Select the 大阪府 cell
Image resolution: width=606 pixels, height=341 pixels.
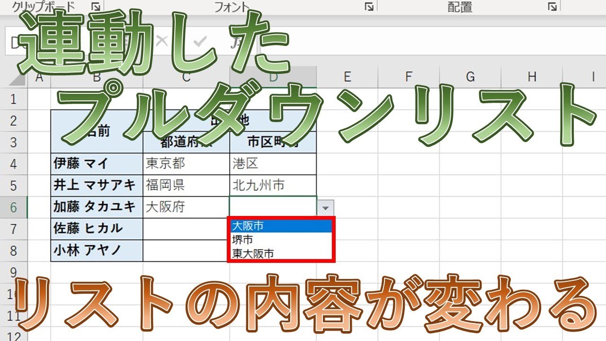[186, 207]
